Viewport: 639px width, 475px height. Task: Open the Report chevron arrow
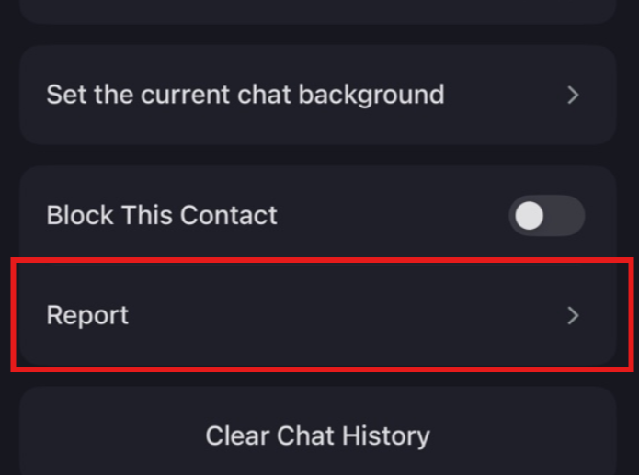tap(573, 316)
